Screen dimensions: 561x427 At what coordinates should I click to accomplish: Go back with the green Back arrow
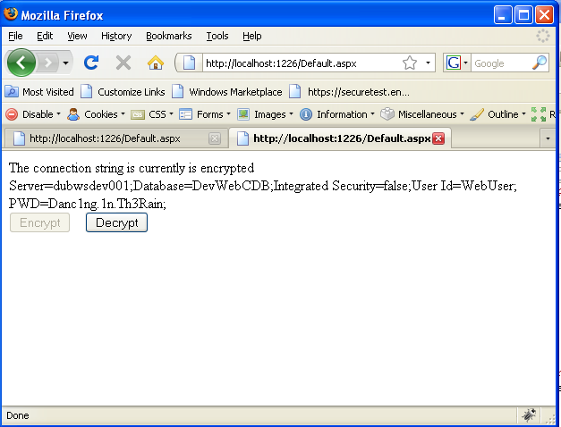point(21,63)
